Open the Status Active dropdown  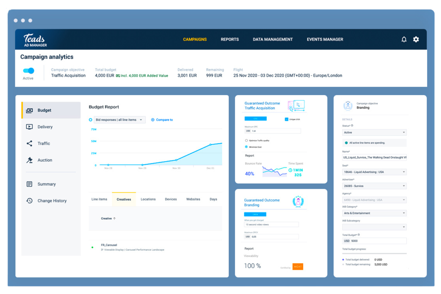pos(374,133)
